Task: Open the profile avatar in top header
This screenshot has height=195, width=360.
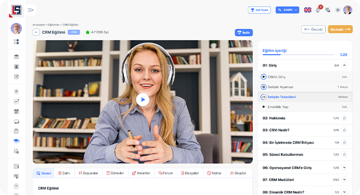Action: (x=348, y=10)
